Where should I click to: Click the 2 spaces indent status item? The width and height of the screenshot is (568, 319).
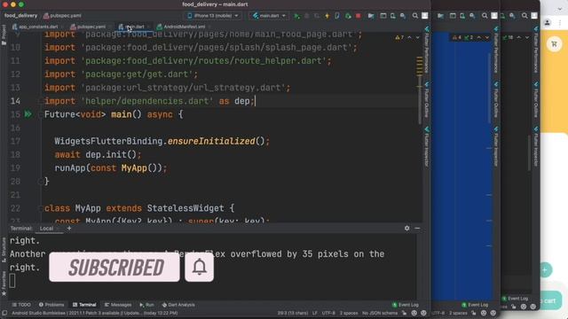pos(349,313)
